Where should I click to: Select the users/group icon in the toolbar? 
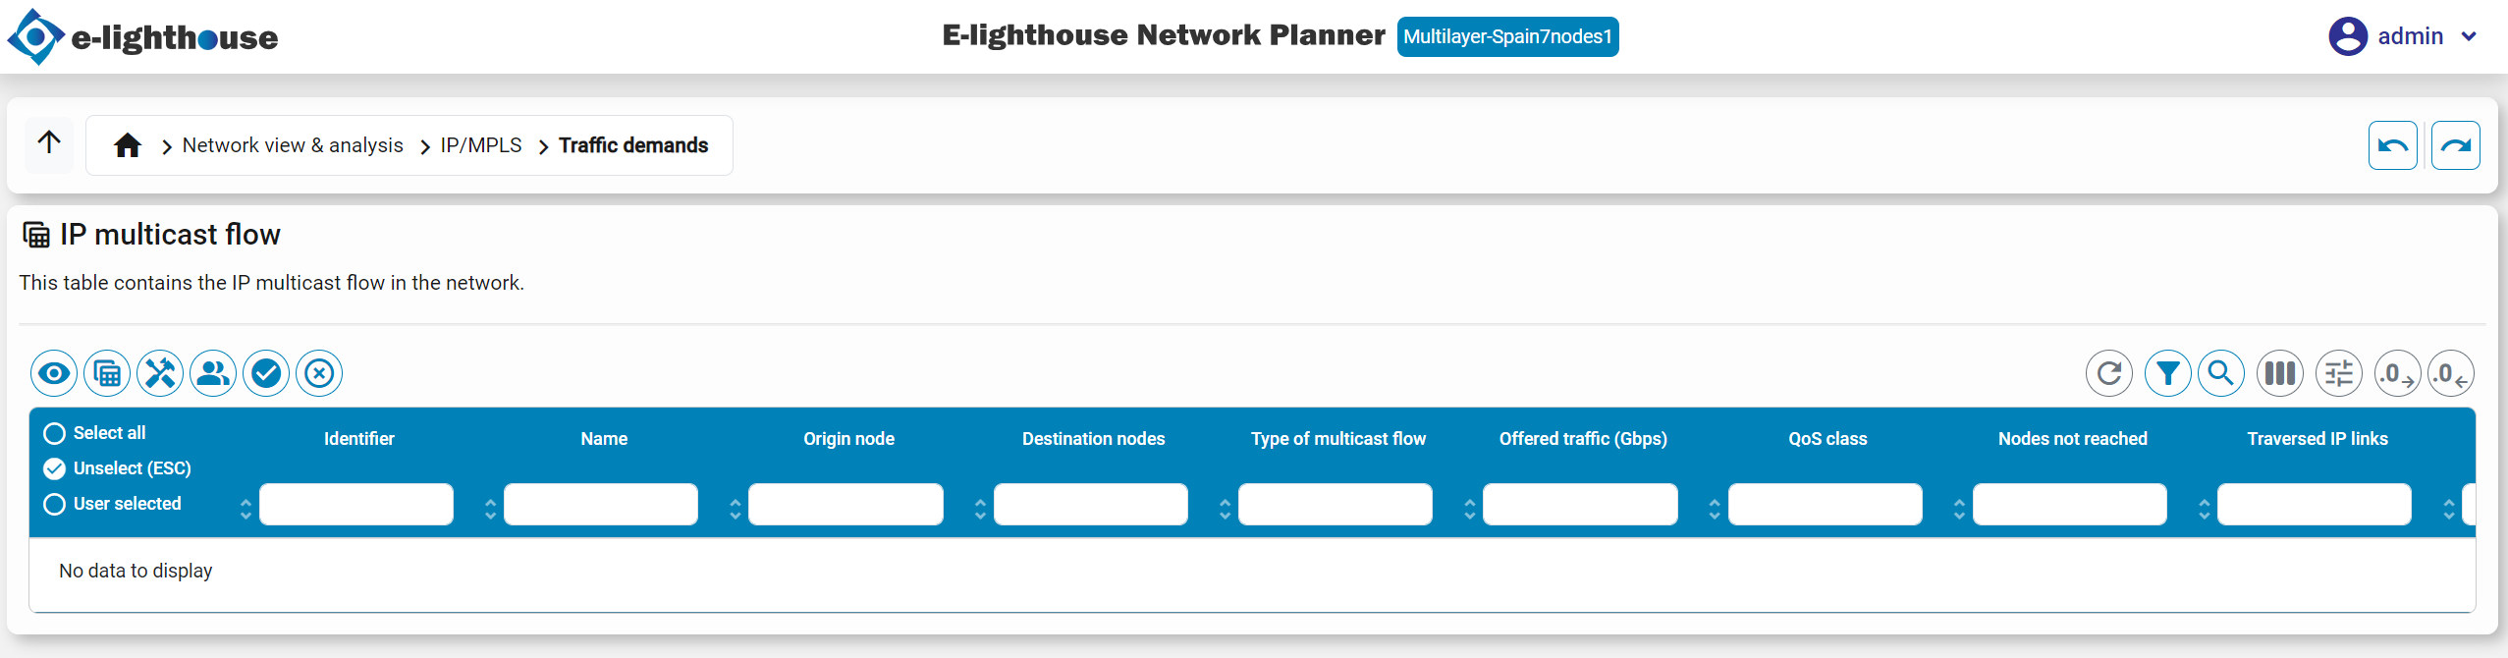click(x=212, y=373)
